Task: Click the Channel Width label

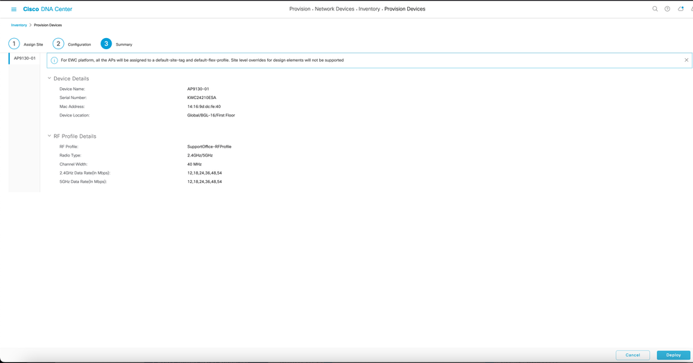Action: click(74, 164)
